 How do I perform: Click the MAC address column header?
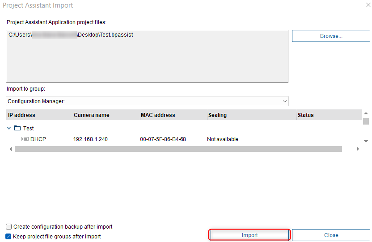coord(158,115)
